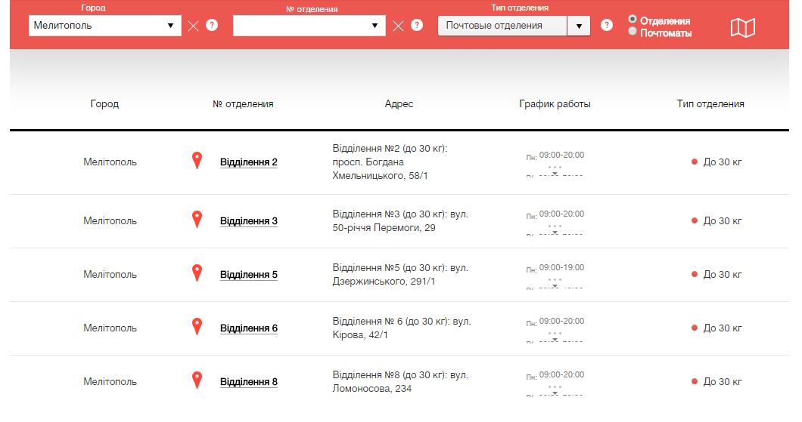Click help icon next to Город field

pos(212,25)
